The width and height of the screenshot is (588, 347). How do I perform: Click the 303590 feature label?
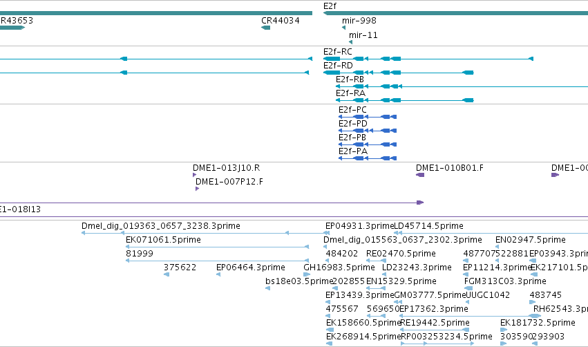click(x=516, y=337)
